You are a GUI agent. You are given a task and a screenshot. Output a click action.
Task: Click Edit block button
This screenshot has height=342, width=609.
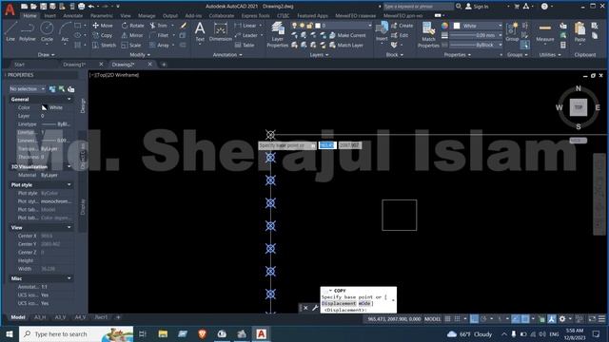point(400,35)
